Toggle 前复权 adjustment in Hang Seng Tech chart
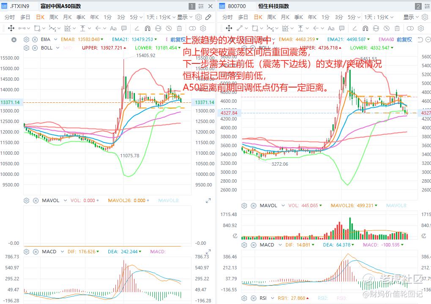The height and width of the screenshot is (304, 431). tap(404, 40)
